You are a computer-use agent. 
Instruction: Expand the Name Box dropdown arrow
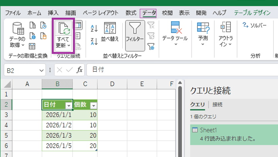(x=41, y=71)
